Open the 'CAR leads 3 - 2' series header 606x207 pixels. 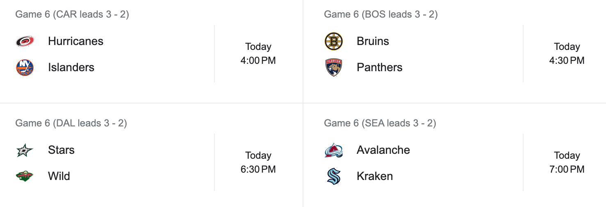(x=72, y=14)
